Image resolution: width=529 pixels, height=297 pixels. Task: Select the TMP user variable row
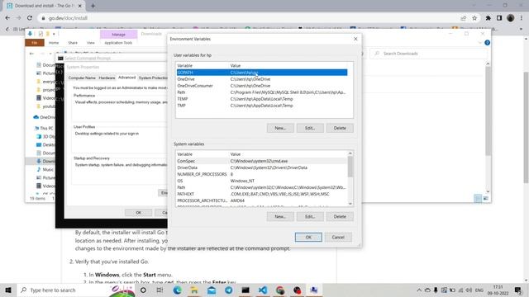pos(262,106)
